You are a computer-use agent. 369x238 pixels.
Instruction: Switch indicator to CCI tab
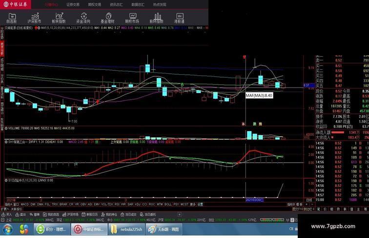(x=145, y=204)
